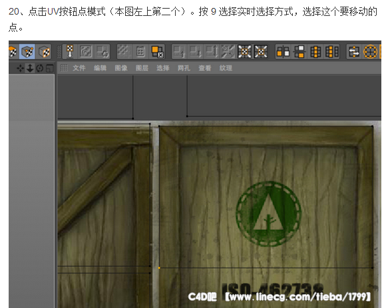Click the grayed crossed diagonal arrows icon
Viewport: 388px width, 308px height.
coord(228,52)
